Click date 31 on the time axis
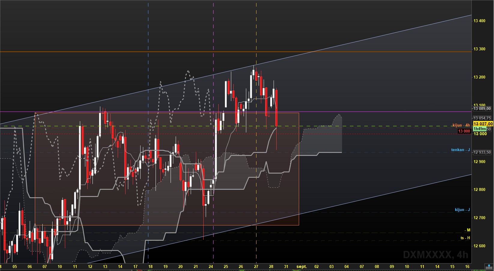The height and width of the screenshot is (271, 494). point(286,267)
